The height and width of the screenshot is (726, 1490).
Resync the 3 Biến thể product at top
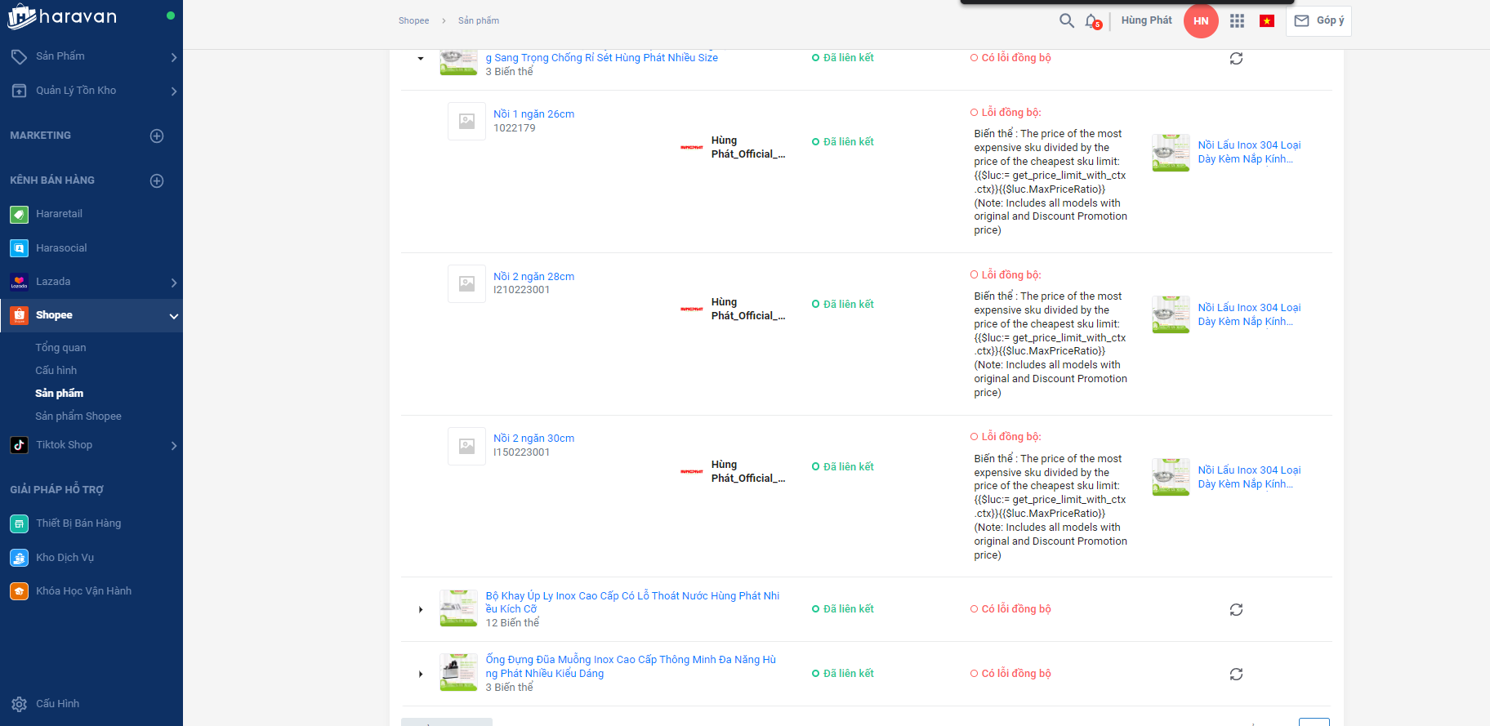[x=1236, y=58]
